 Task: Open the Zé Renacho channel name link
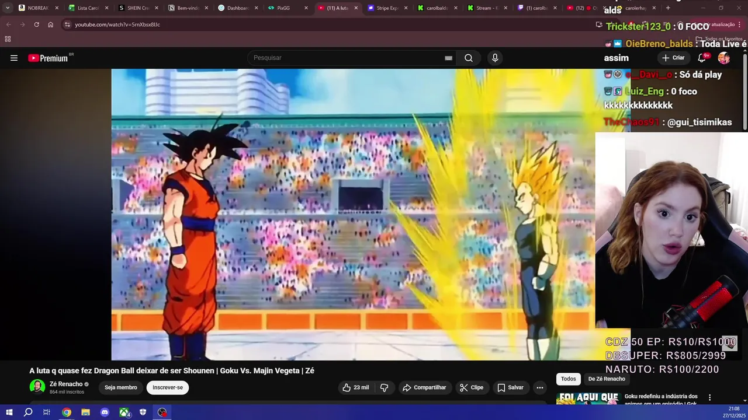pos(66,384)
